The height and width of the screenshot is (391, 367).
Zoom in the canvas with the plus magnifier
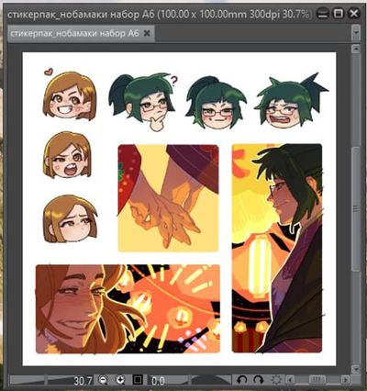coord(121,380)
